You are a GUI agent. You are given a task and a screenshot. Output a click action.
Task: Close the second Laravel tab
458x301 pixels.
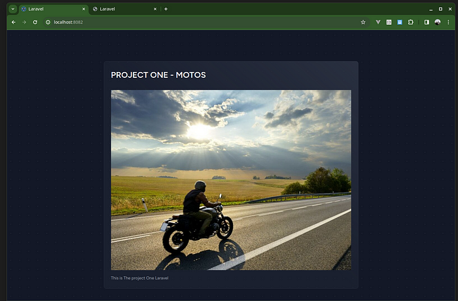[155, 9]
